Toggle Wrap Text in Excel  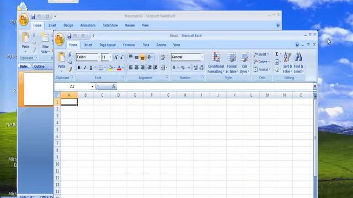pos(163,57)
